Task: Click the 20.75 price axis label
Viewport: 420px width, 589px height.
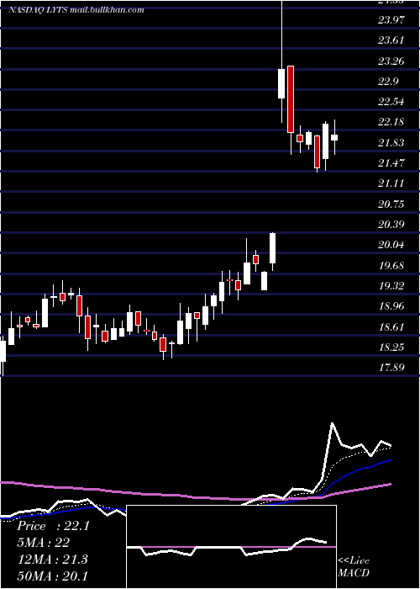Action: tap(391, 204)
